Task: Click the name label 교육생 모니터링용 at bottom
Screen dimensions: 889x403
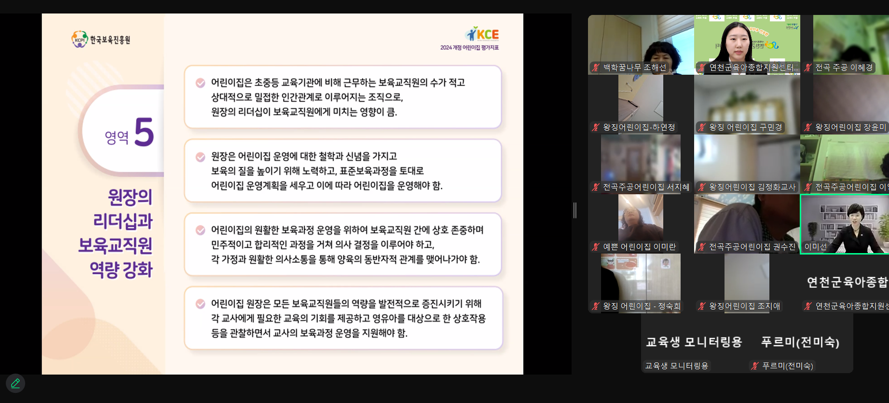Action: click(x=677, y=366)
